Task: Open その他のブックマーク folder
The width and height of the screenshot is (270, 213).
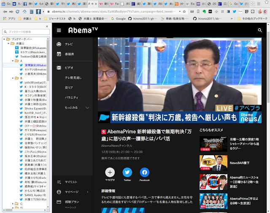Action: click(x=252, y=19)
